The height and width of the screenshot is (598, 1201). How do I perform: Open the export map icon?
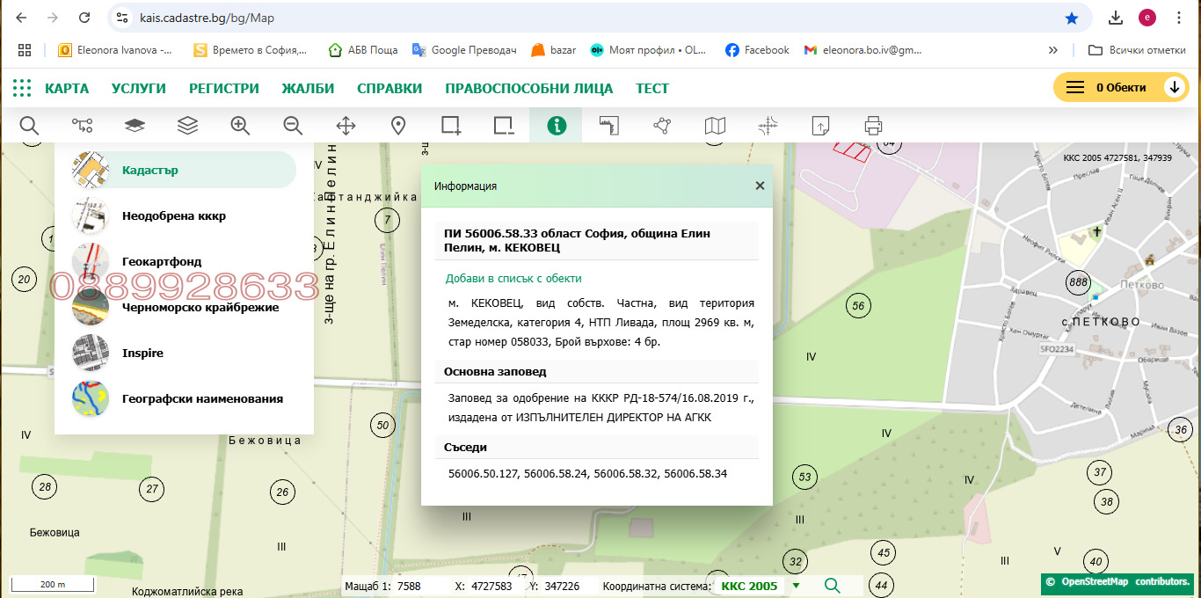[x=819, y=125]
